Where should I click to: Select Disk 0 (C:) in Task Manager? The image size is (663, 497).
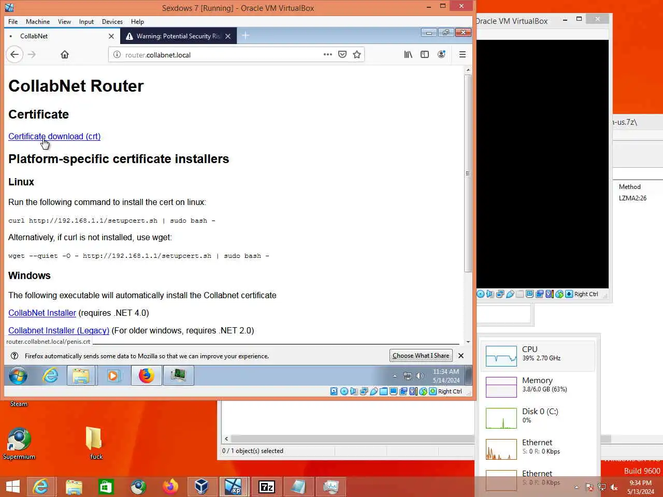[x=538, y=418]
